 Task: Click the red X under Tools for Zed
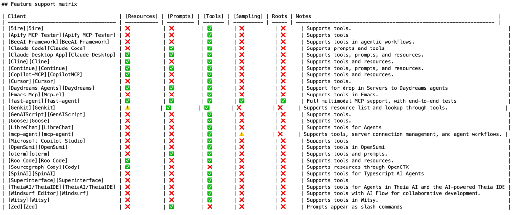(x=210, y=207)
